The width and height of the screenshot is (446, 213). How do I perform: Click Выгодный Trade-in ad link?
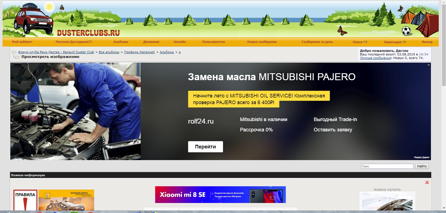coord(335,119)
